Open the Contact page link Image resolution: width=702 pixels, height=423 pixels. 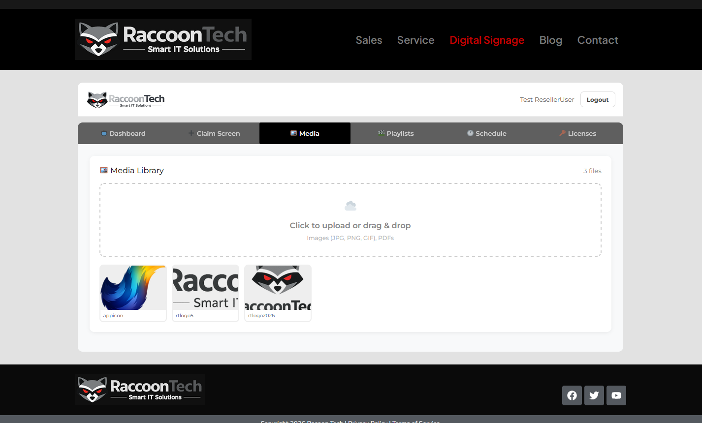[x=598, y=40]
